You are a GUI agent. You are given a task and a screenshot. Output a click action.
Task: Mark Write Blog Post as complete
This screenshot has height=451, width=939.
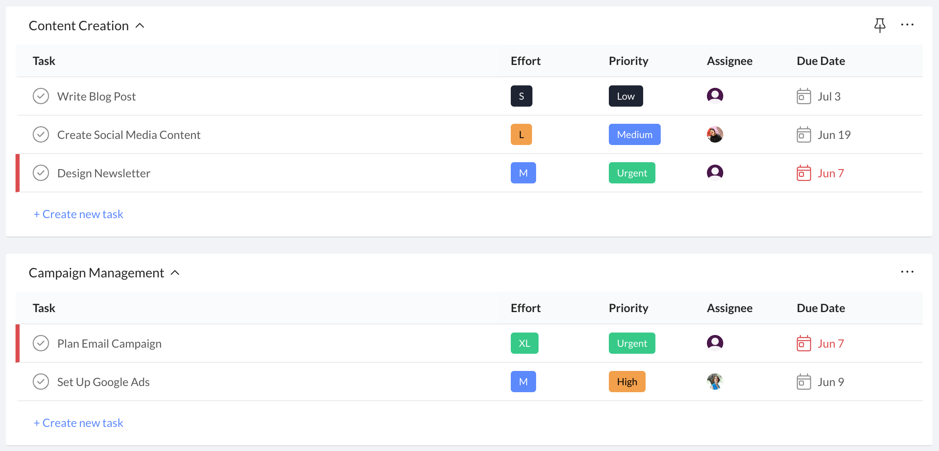41,96
